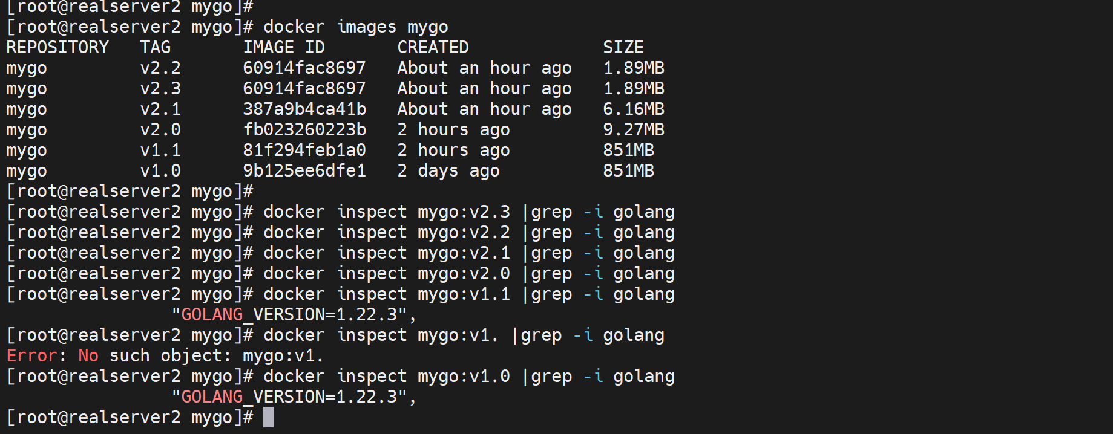Image resolution: width=1113 pixels, height=434 pixels.
Task: Click the TAG column header
Action: (155, 47)
